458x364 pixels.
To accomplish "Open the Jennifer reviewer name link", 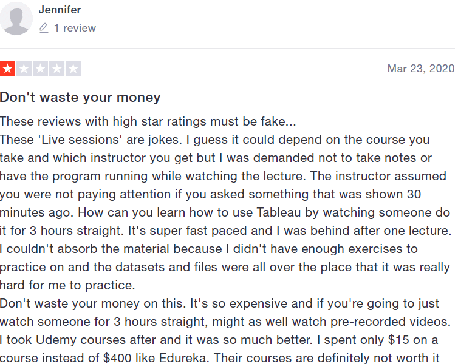I will 60,10.
